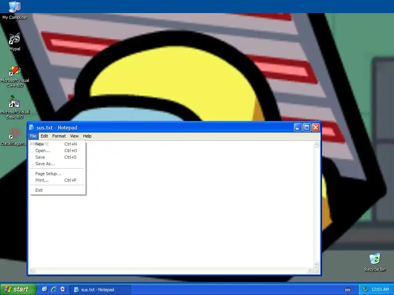Close the open File menu

[x=33, y=136]
